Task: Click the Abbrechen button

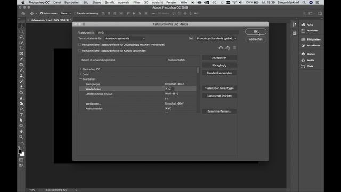Action: 256,39
